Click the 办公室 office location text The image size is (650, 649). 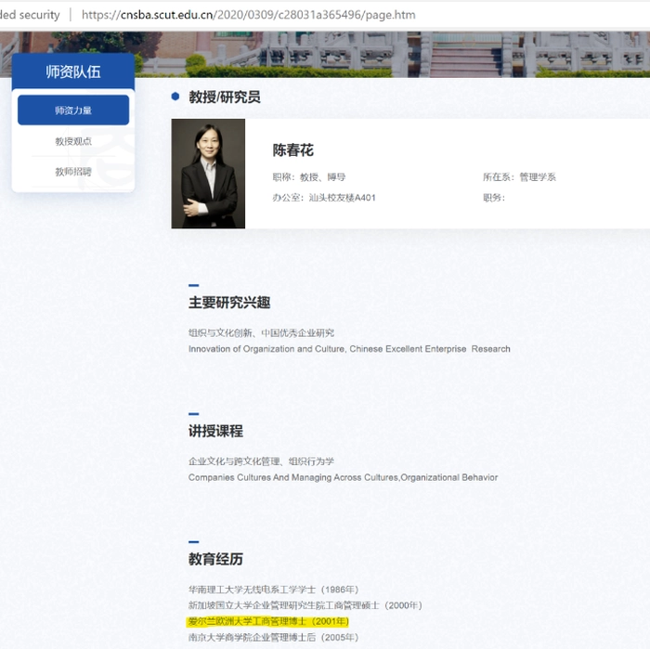click(x=324, y=198)
